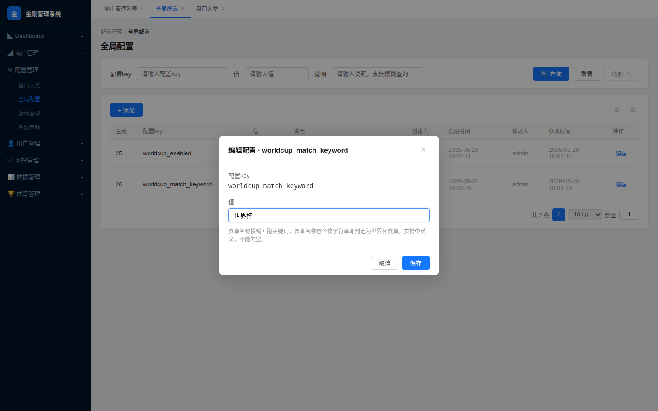Expand the 风控管理 sidebar menu
Image resolution: width=658 pixels, height=411 pixels.
46,160
